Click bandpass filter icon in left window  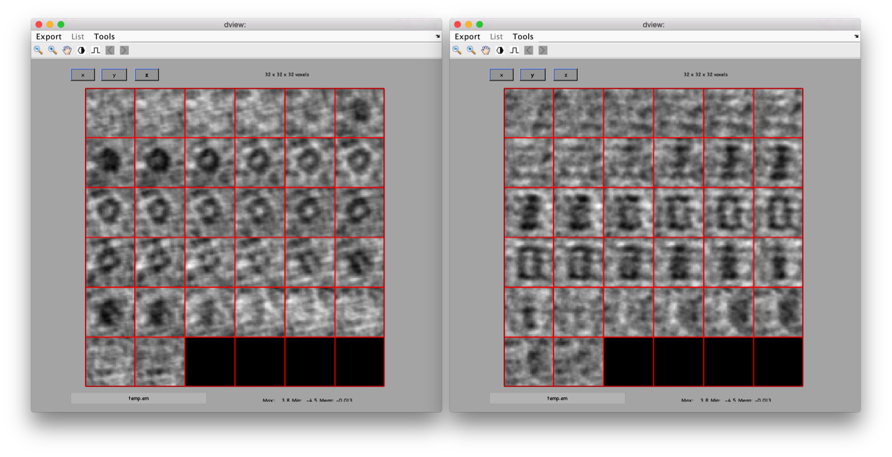[96, 50]
